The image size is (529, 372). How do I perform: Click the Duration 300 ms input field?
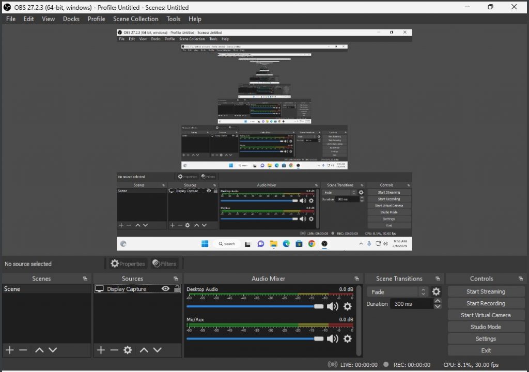(411, 304)
